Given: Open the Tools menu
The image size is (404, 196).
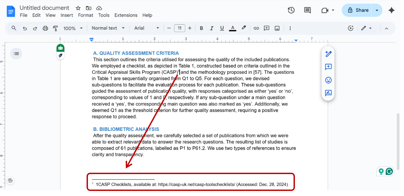Looking at the screenshot, I should [x=104, y=15].
